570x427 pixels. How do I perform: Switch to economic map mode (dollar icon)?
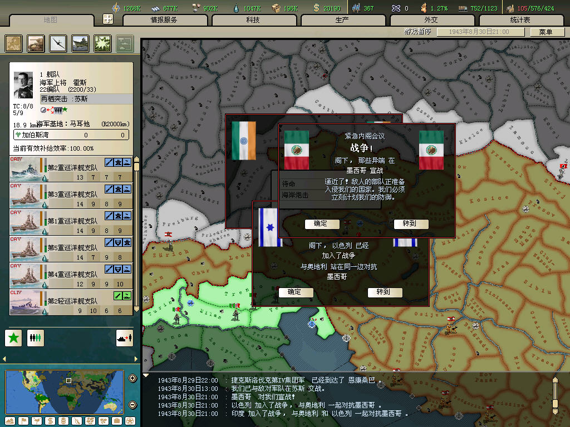pos(50,421)
